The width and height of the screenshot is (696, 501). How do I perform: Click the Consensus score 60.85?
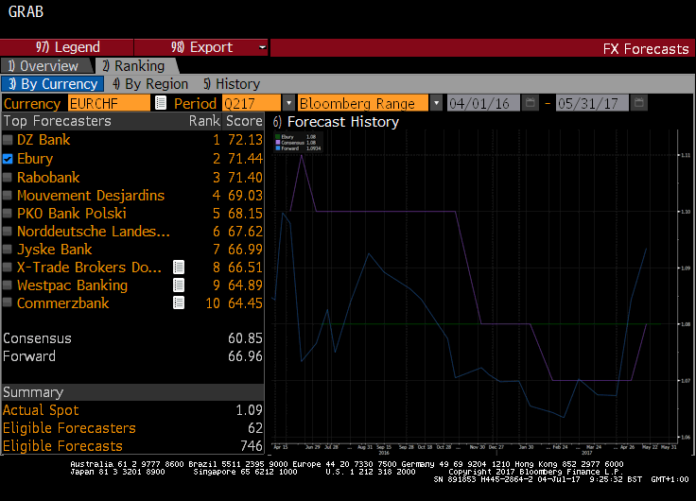pyautogui.click(x=245, y=338)
